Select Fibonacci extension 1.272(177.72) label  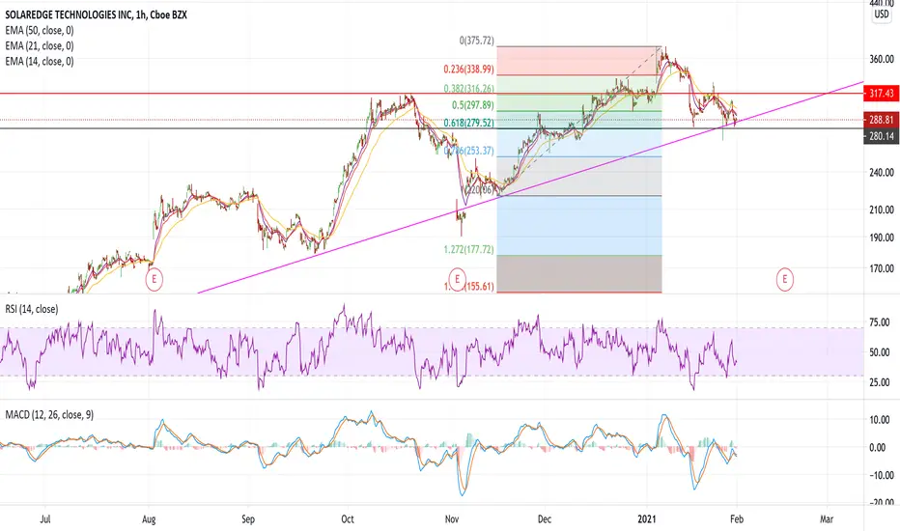(468, 250)
